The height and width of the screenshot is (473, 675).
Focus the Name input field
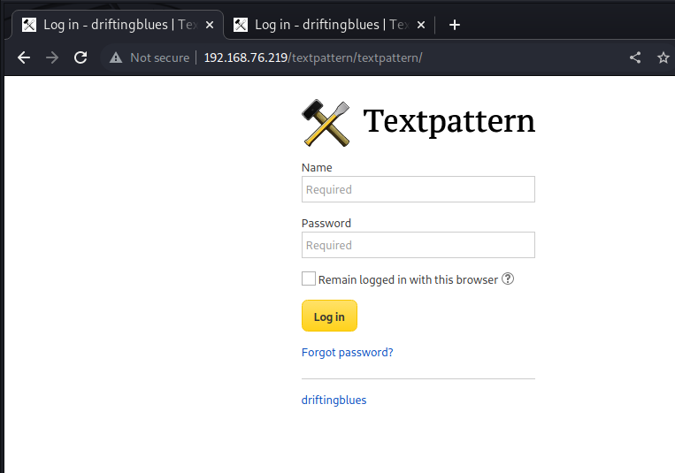click(418, 189)
